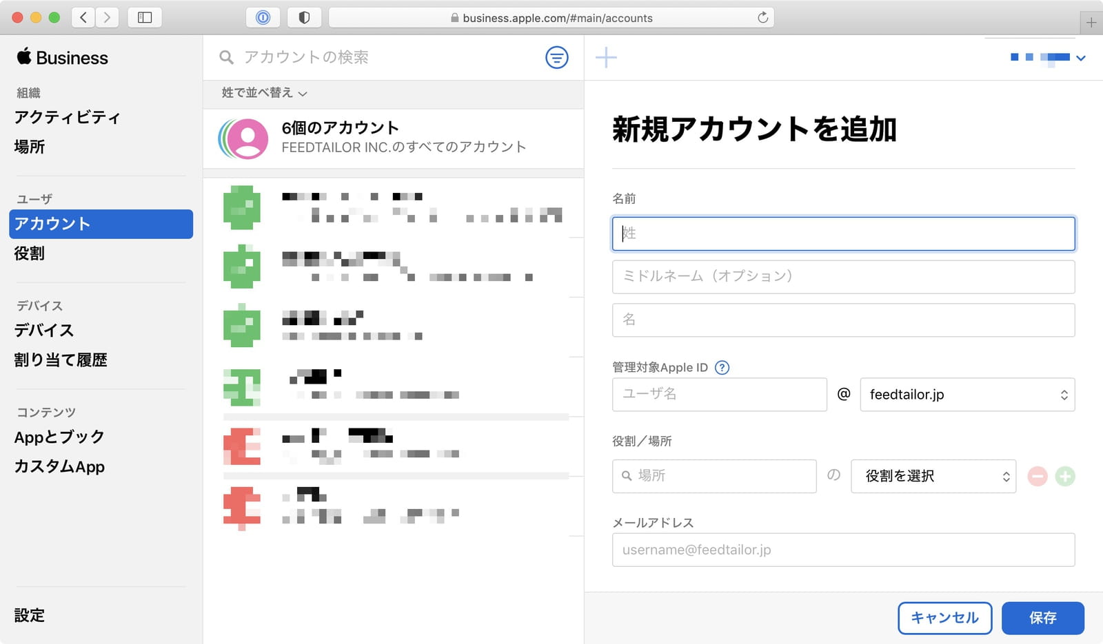Click the ミドルネーム field

(x=843, y=277)
